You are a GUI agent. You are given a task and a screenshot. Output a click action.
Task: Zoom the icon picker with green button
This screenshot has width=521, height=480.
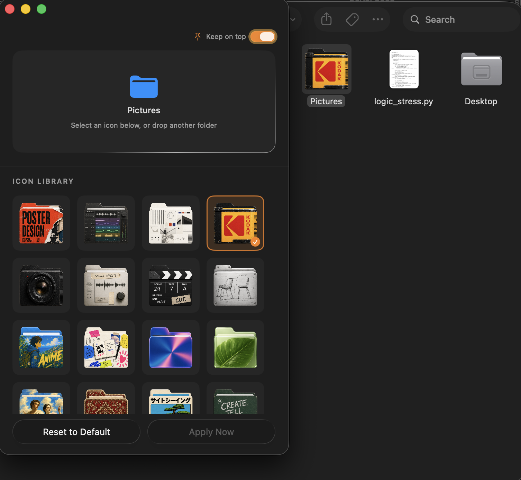[42, 9]
